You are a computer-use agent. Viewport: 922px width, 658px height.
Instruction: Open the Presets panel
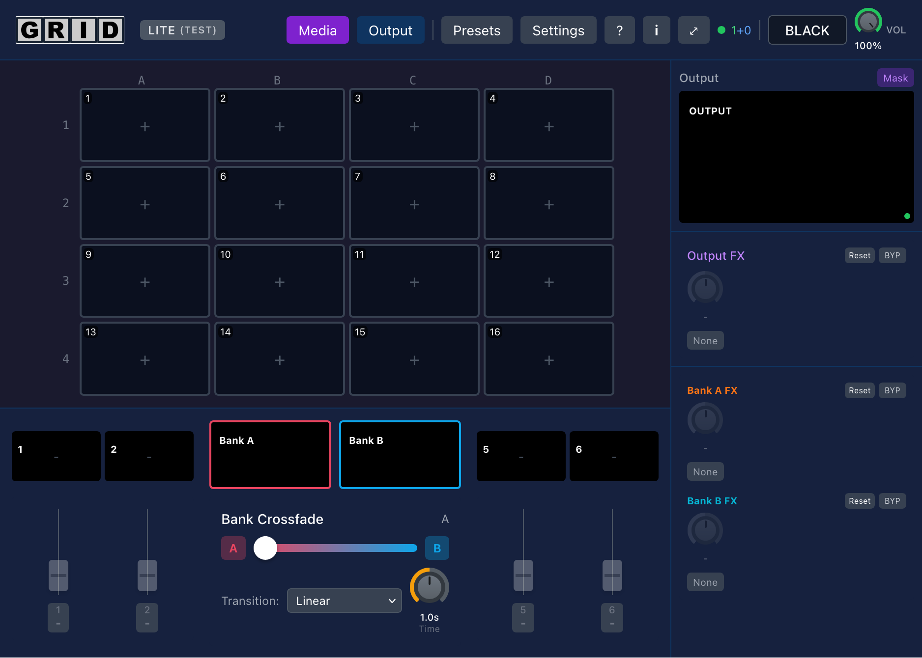coord(476,30)
